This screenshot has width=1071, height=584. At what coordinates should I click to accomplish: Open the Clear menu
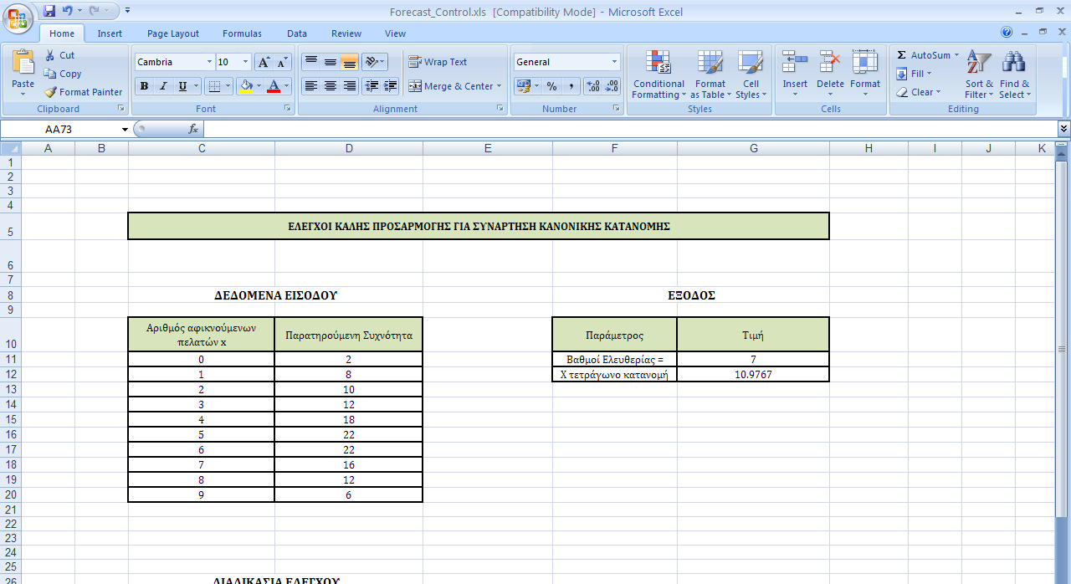click(x=918, y=92)
